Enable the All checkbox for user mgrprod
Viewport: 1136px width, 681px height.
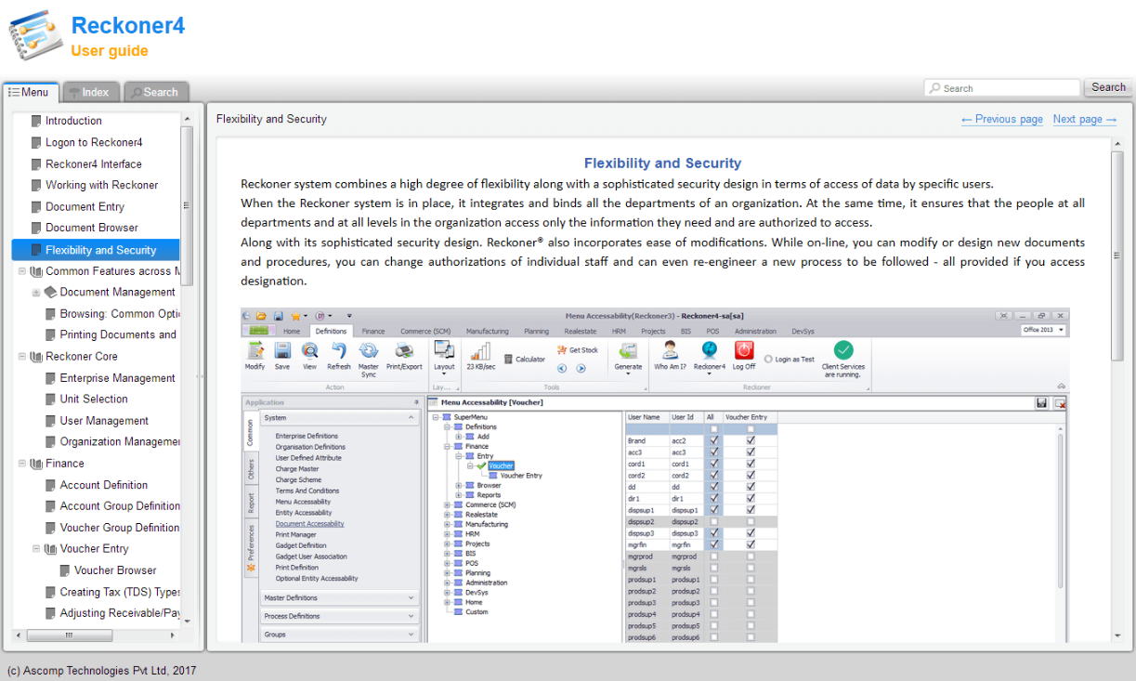click(713, 557)
